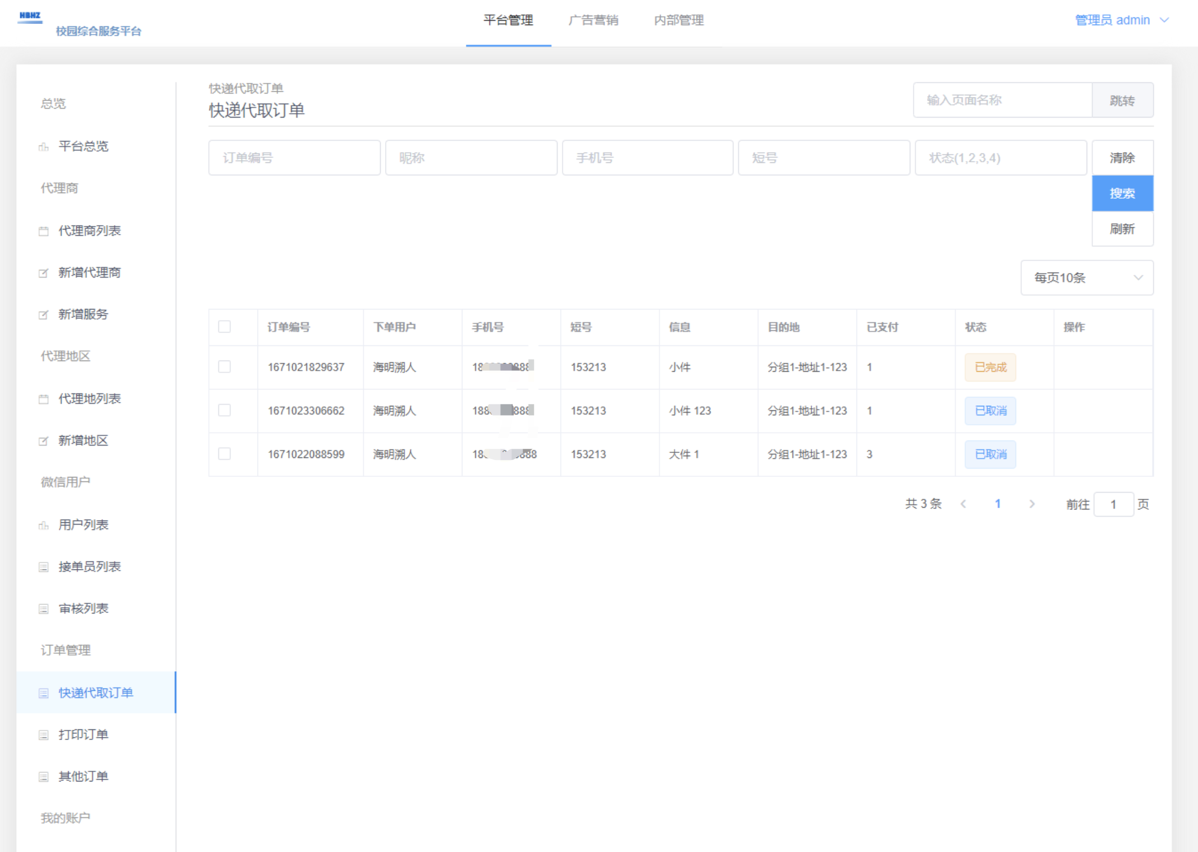Open 新增代理商 in the sidebar
1198x852 pixels.
click(x=96, y=273)
